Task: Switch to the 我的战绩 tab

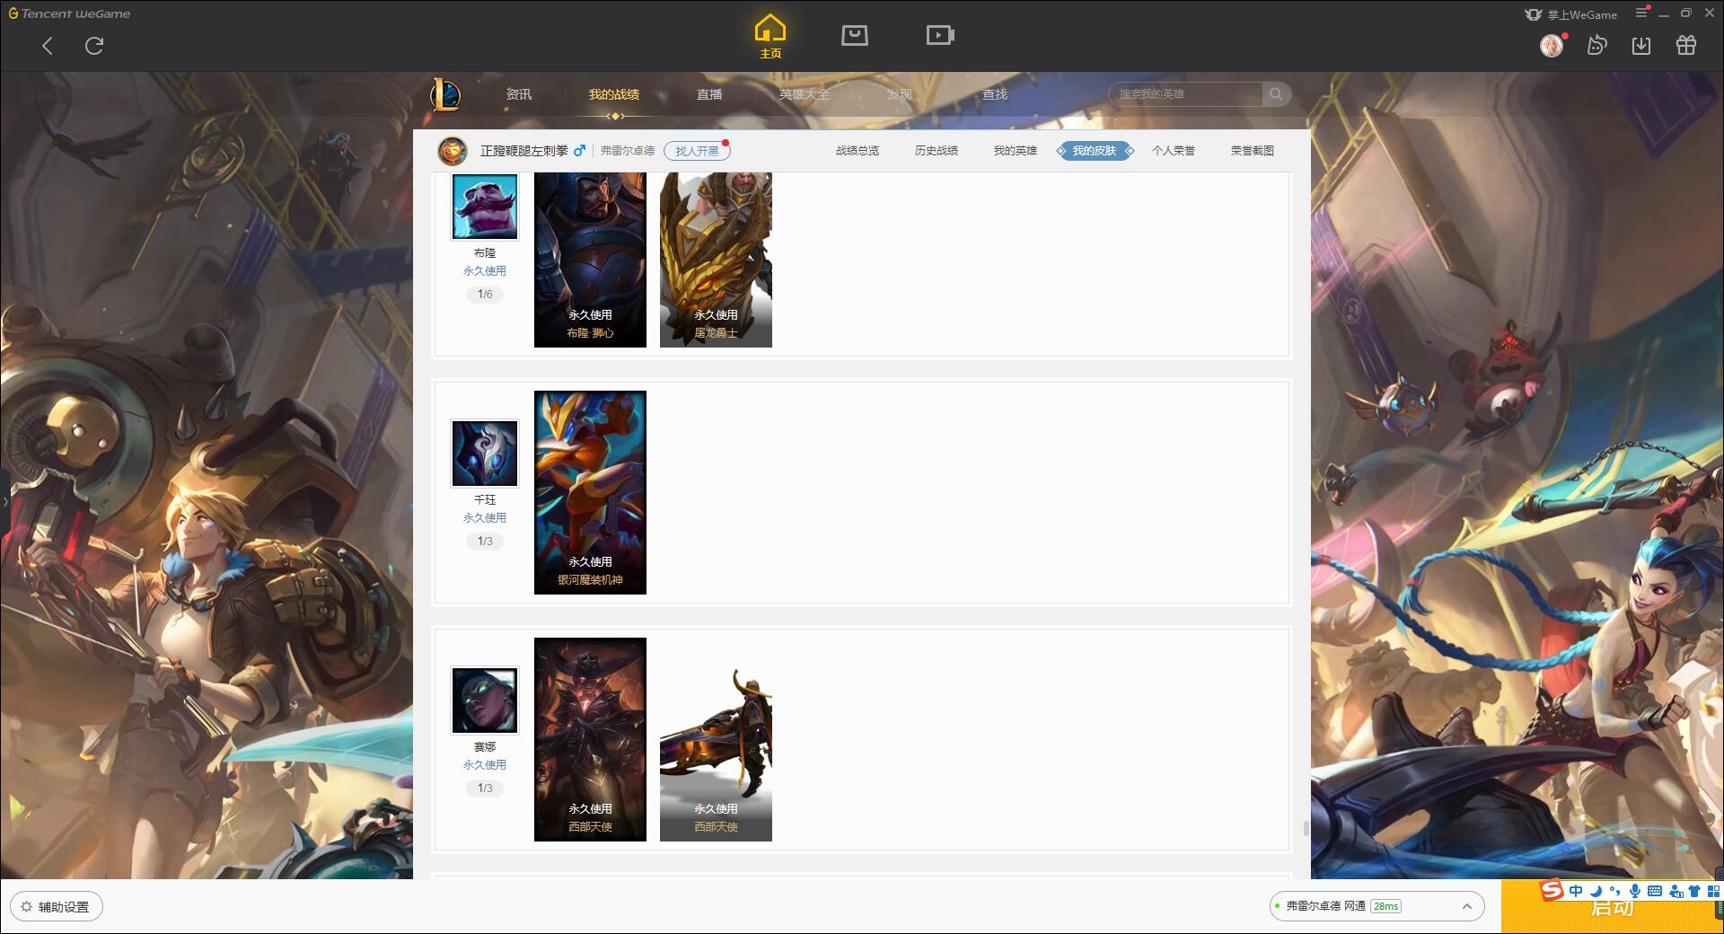Action: (614, 94)
